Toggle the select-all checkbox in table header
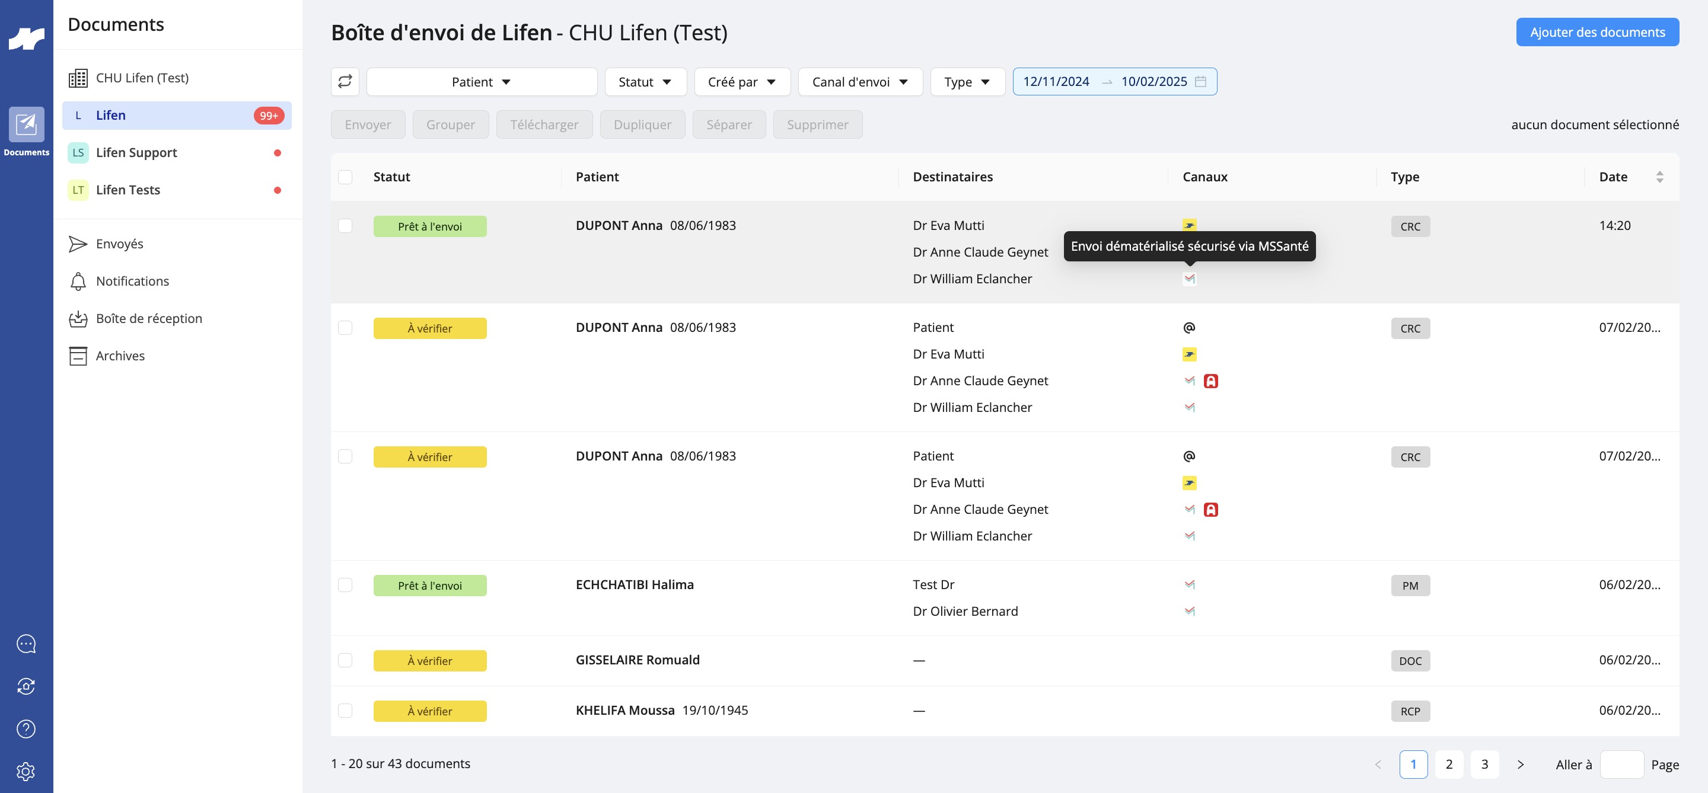The image size is (1708, 793). point(345,177)
